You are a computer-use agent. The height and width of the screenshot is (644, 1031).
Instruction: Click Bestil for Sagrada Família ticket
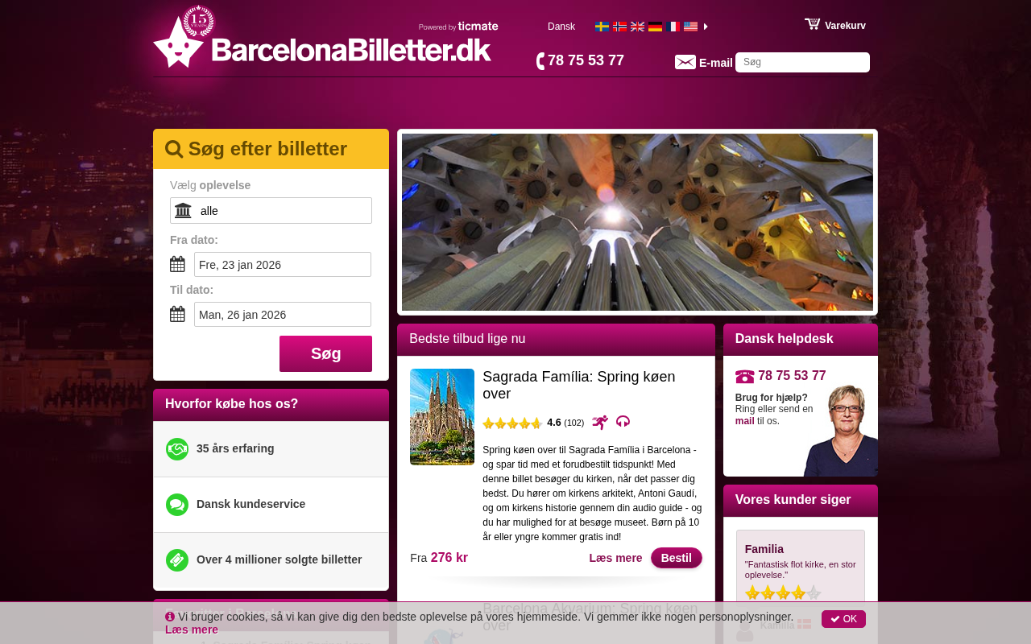pos(677,558)
